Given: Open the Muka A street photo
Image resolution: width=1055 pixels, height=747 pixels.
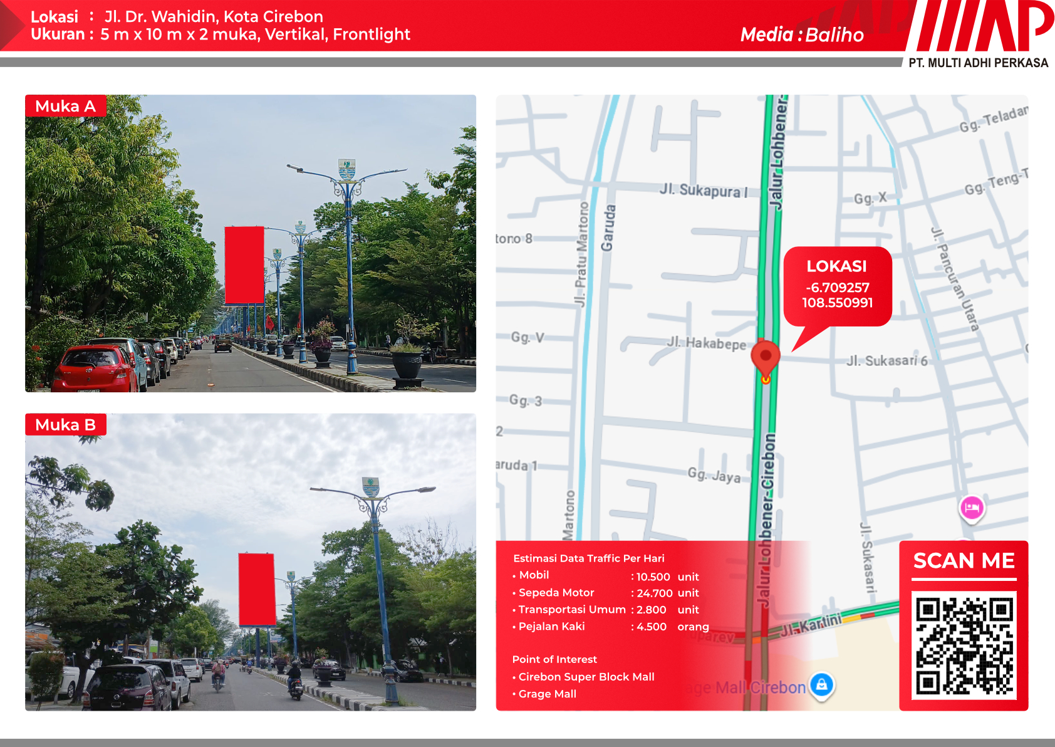Looking at the screenshot, I should point(251,243).
